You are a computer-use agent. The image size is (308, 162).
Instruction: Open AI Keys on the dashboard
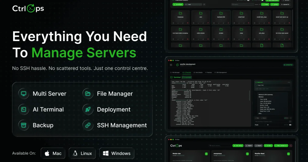[x=268, y=146]
